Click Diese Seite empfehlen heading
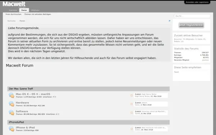216x135 pixels. (188, 67)
